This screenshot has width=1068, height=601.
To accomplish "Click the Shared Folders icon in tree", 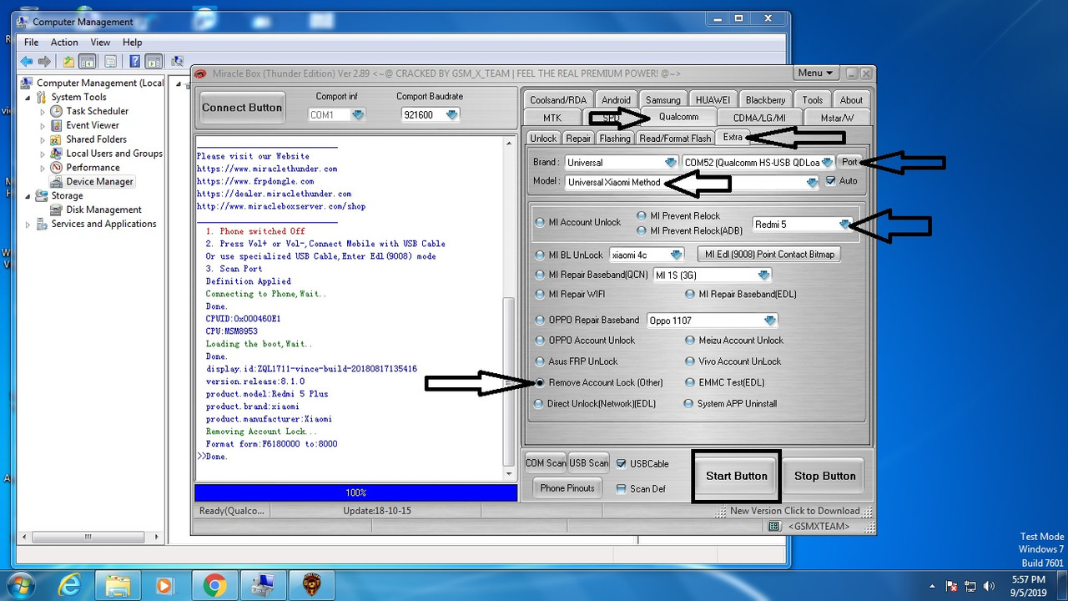I will (x=56, y=139).
